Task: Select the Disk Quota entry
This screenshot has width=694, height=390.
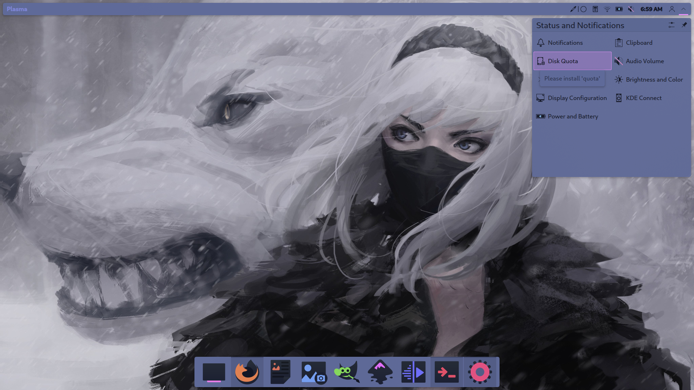Action: pos(572,61)
